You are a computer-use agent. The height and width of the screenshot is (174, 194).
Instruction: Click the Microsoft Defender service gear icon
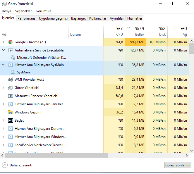(13, 58)
